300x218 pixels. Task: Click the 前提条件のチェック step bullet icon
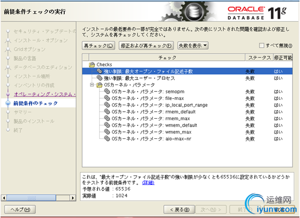coord(8,103)
